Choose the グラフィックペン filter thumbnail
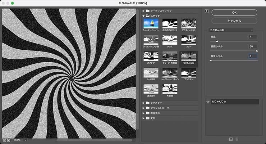This screenshot has height=144, width=266. (188, 24)
